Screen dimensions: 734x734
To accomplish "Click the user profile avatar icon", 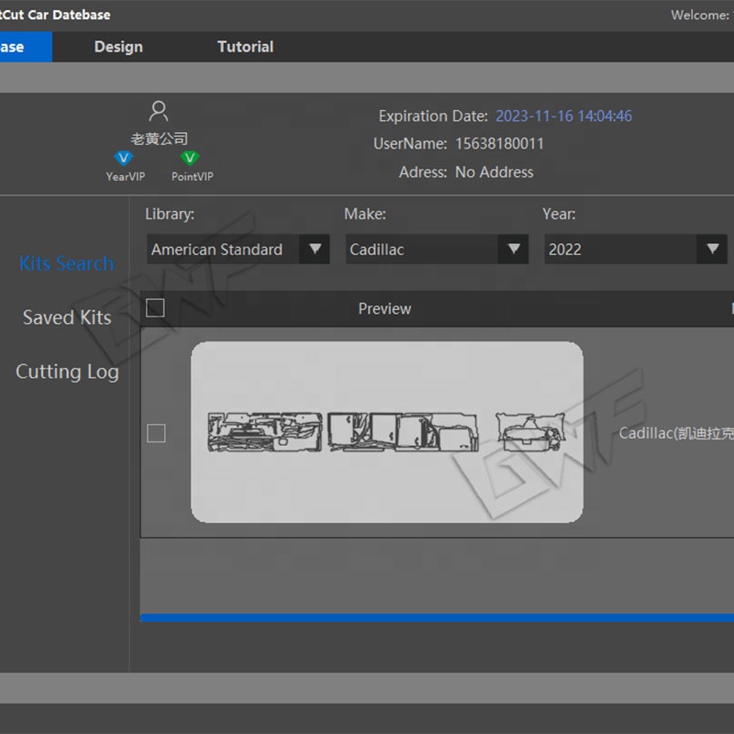I will [x=159, y=112].
